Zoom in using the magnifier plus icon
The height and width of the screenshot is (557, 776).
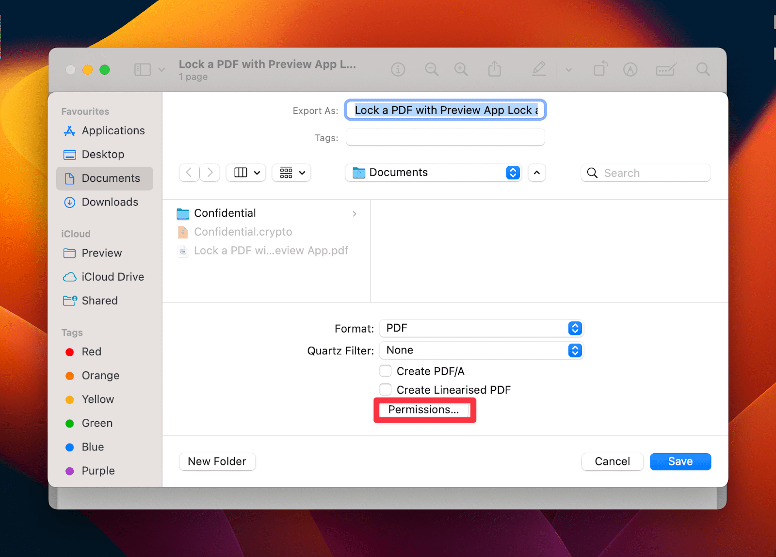click(x=461, y=70)
